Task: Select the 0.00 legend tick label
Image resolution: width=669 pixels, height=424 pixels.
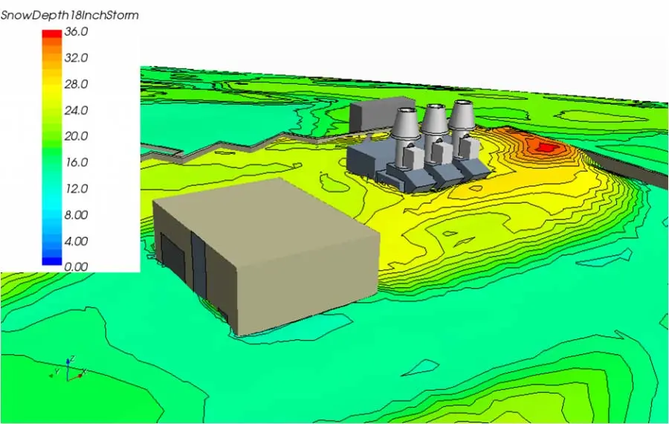Action: pyautogui.click(x=77, y=267)
